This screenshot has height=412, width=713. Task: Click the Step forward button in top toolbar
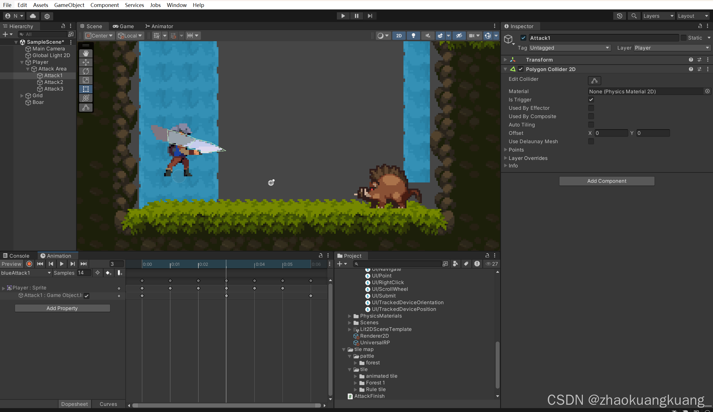pos(370,16)
